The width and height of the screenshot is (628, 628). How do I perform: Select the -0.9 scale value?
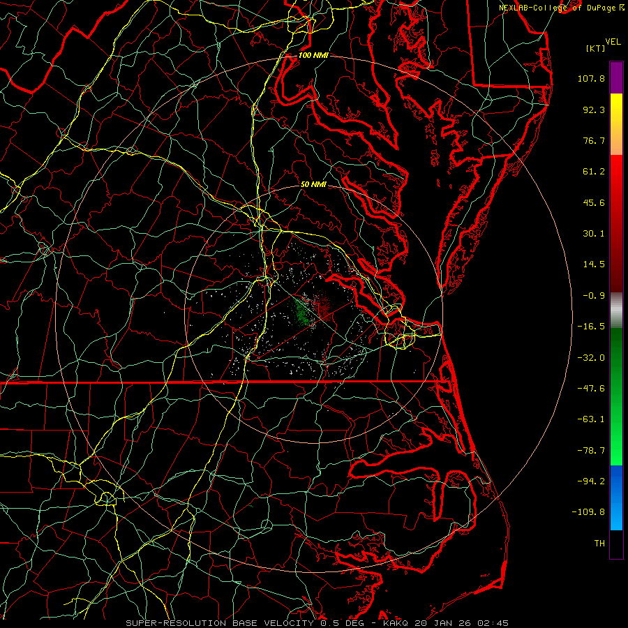point(594,296)
